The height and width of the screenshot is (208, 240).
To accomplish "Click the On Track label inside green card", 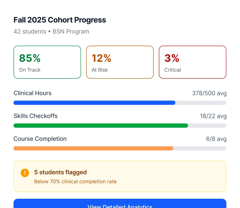I will coord(30,70).
